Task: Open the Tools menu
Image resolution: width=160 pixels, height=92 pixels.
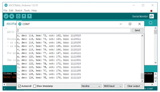Action: [27, 11]
